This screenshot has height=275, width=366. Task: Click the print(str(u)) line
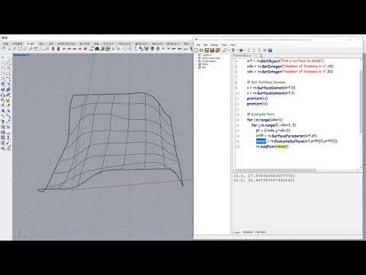pyautogui.click(x=257, y=99)
